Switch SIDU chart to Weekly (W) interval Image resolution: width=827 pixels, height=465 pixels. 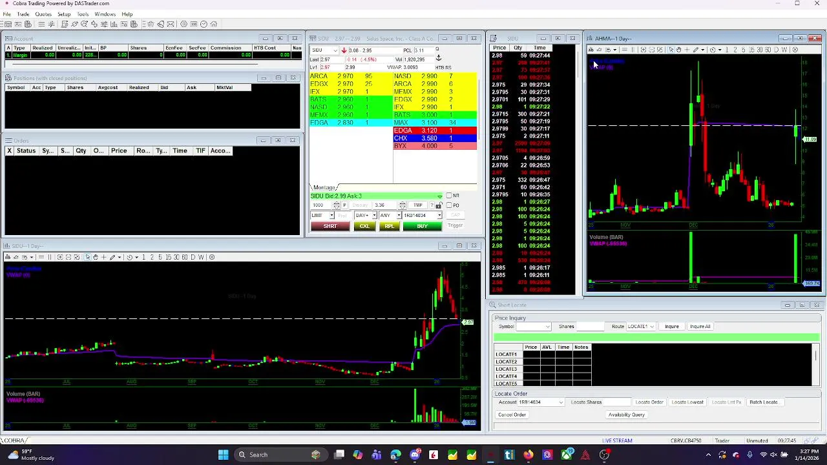pyautogui.click(x=201, y=257)
